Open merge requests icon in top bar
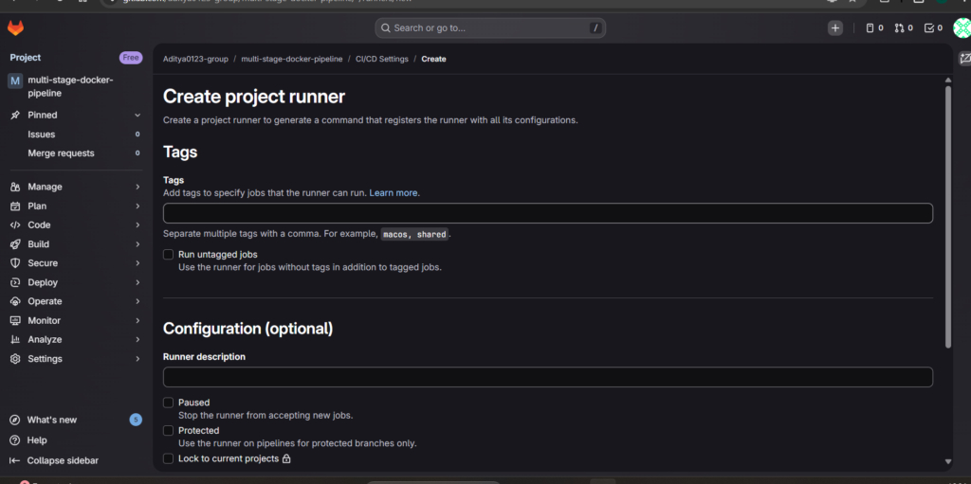The height and width of the screenshot is (484, 971). [x=902, y=28]
